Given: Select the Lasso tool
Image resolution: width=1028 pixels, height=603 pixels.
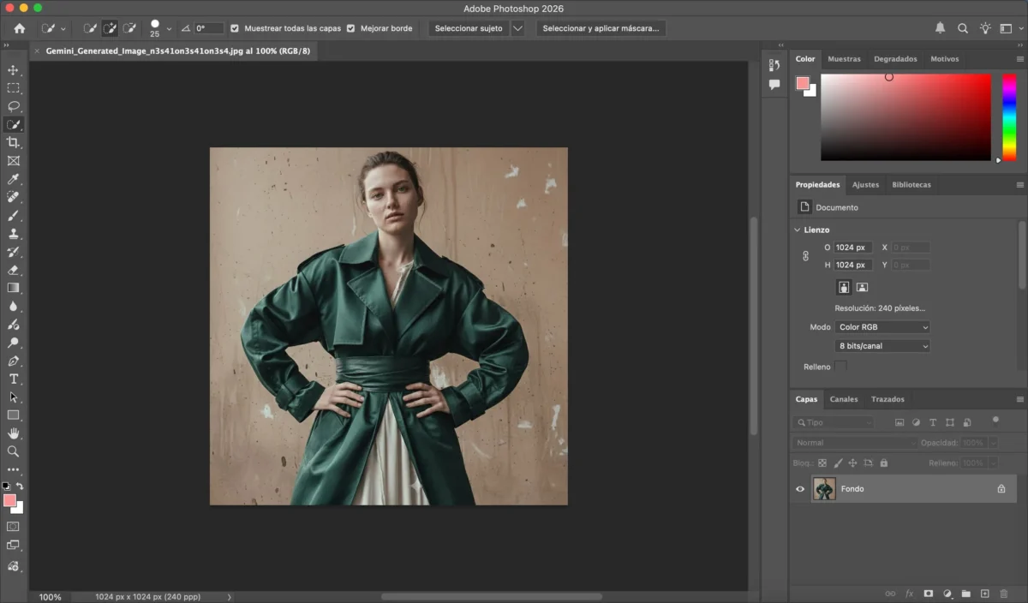Looking at the screenshot, I should [x=13, y=106].
